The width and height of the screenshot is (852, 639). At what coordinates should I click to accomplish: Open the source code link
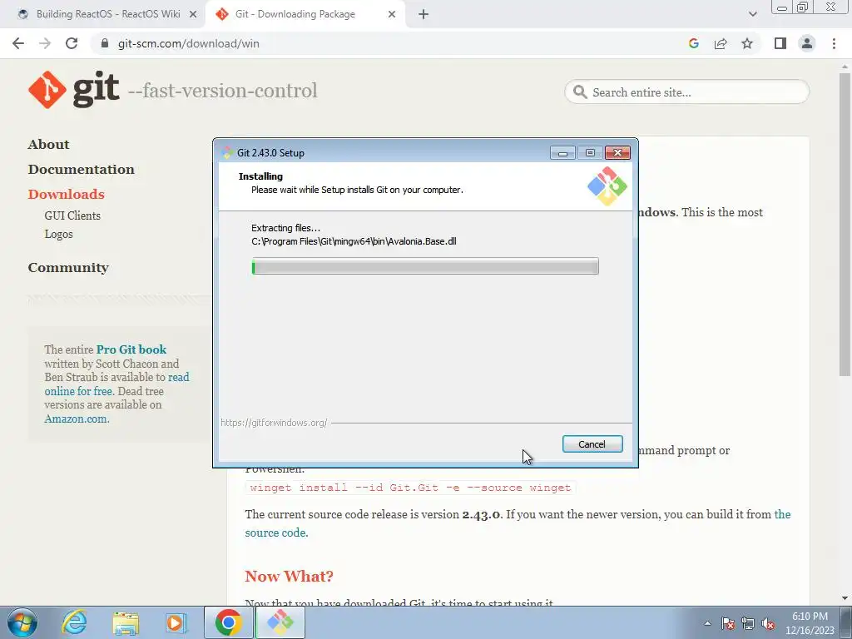276,532
